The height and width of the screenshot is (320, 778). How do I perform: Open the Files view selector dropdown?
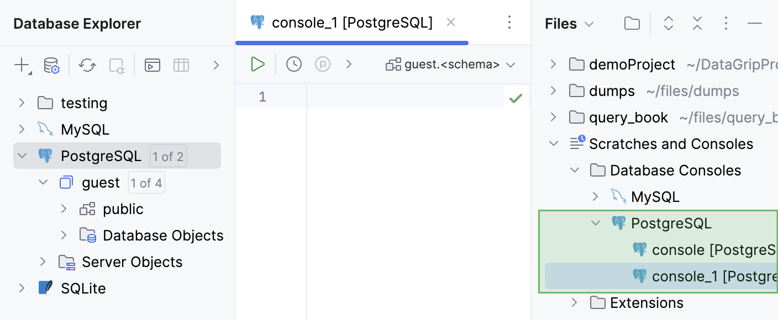569,24
